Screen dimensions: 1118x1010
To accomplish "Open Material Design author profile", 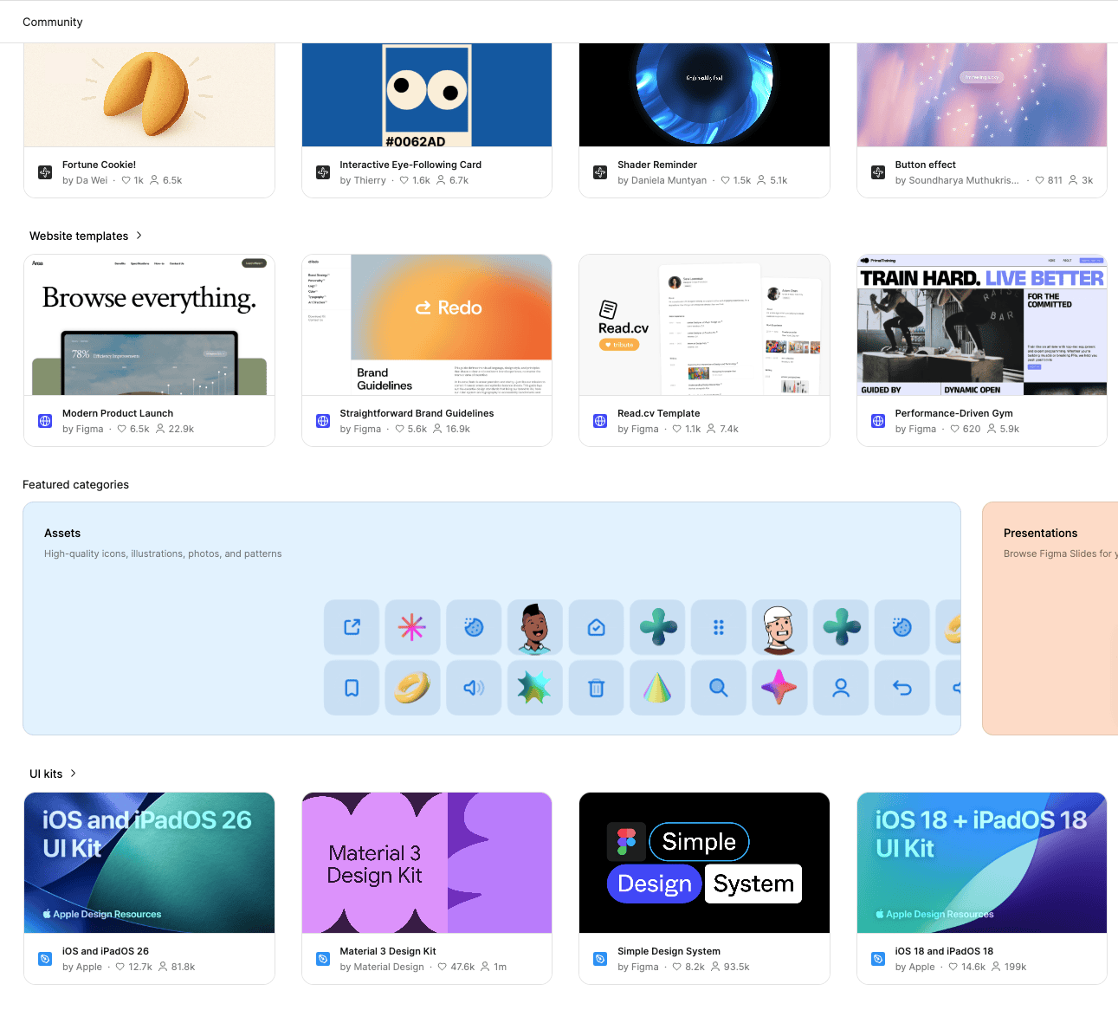I will (389, 967).
